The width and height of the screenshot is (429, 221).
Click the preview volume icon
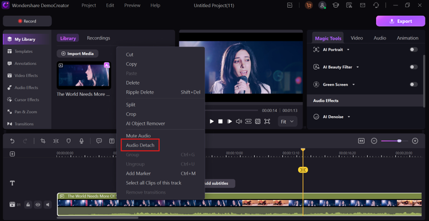[x=239, y=122]
